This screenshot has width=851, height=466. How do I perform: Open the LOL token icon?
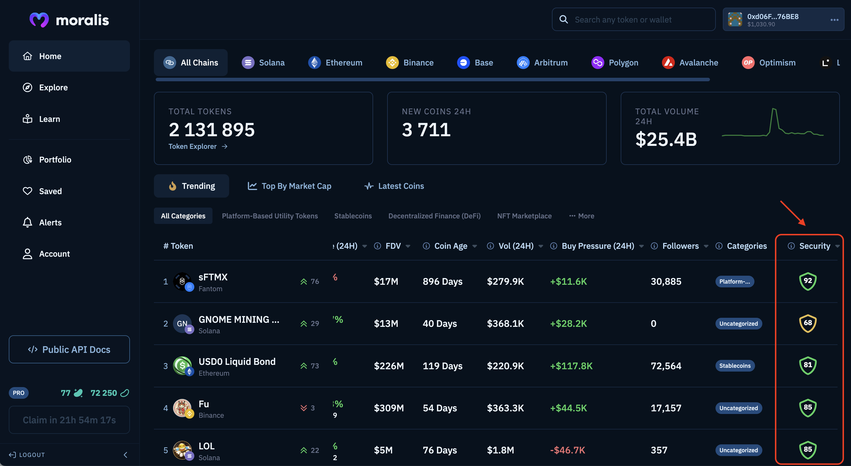(183, 450)
